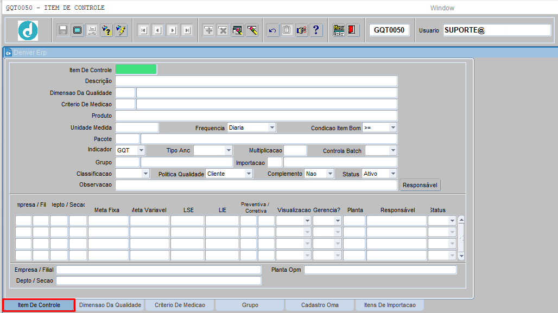
Task: Open the Menu toolbar icon
Action: 339,30
